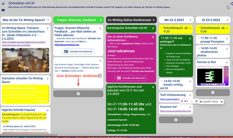233x138 pixels.
Task: Click move handle of 'Fragen, Session-Wünsche, Feedback' card
Action: (100, 28)
